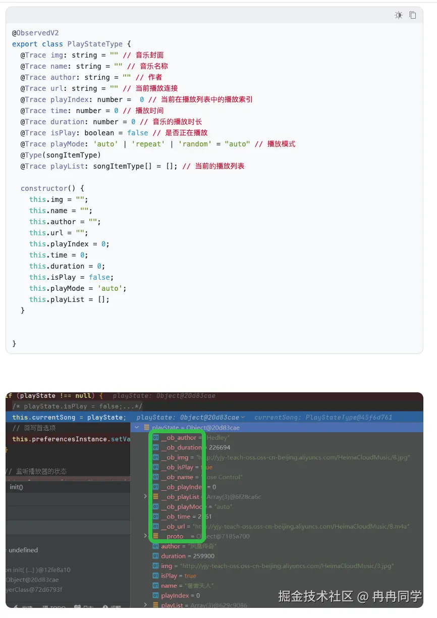Click the object icon beside __proto__

(x=155, y=536)
